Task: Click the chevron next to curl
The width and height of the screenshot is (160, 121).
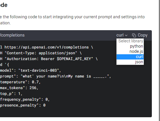Action: pyautogui.click(x=126, y=35)
